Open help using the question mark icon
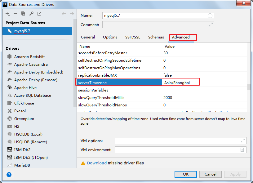Screen dimensions: 253x183 9,174
